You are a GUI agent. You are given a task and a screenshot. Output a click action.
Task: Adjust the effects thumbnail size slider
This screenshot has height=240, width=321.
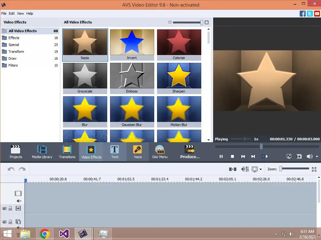click(202, 22)
